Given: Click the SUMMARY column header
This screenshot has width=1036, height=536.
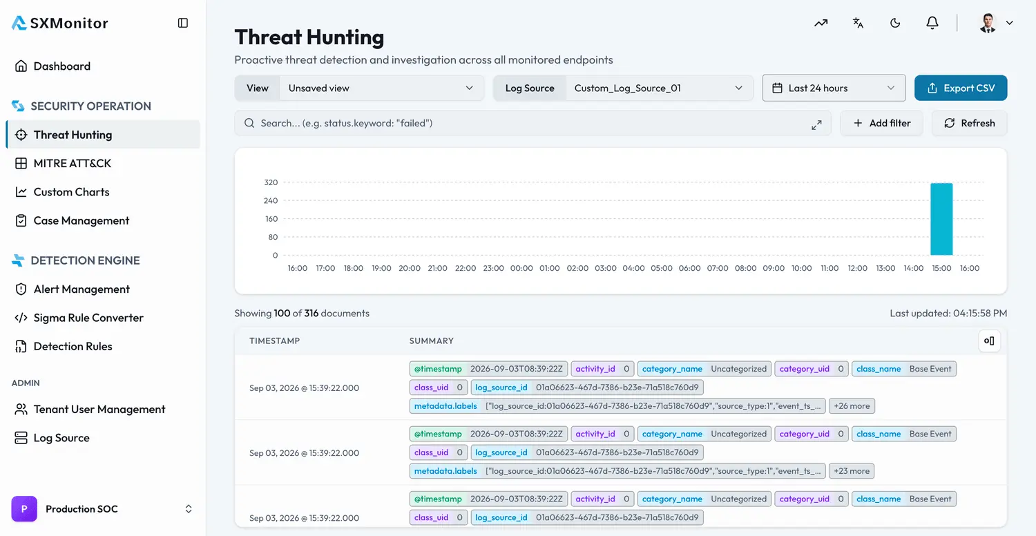Looking at the screenshot, I should pyautogui.click(x=432, y=341).
